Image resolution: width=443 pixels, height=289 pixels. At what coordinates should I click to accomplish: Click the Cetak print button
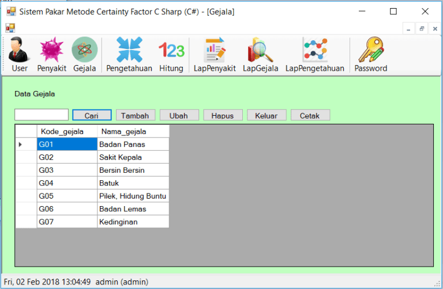pos(310,115)
